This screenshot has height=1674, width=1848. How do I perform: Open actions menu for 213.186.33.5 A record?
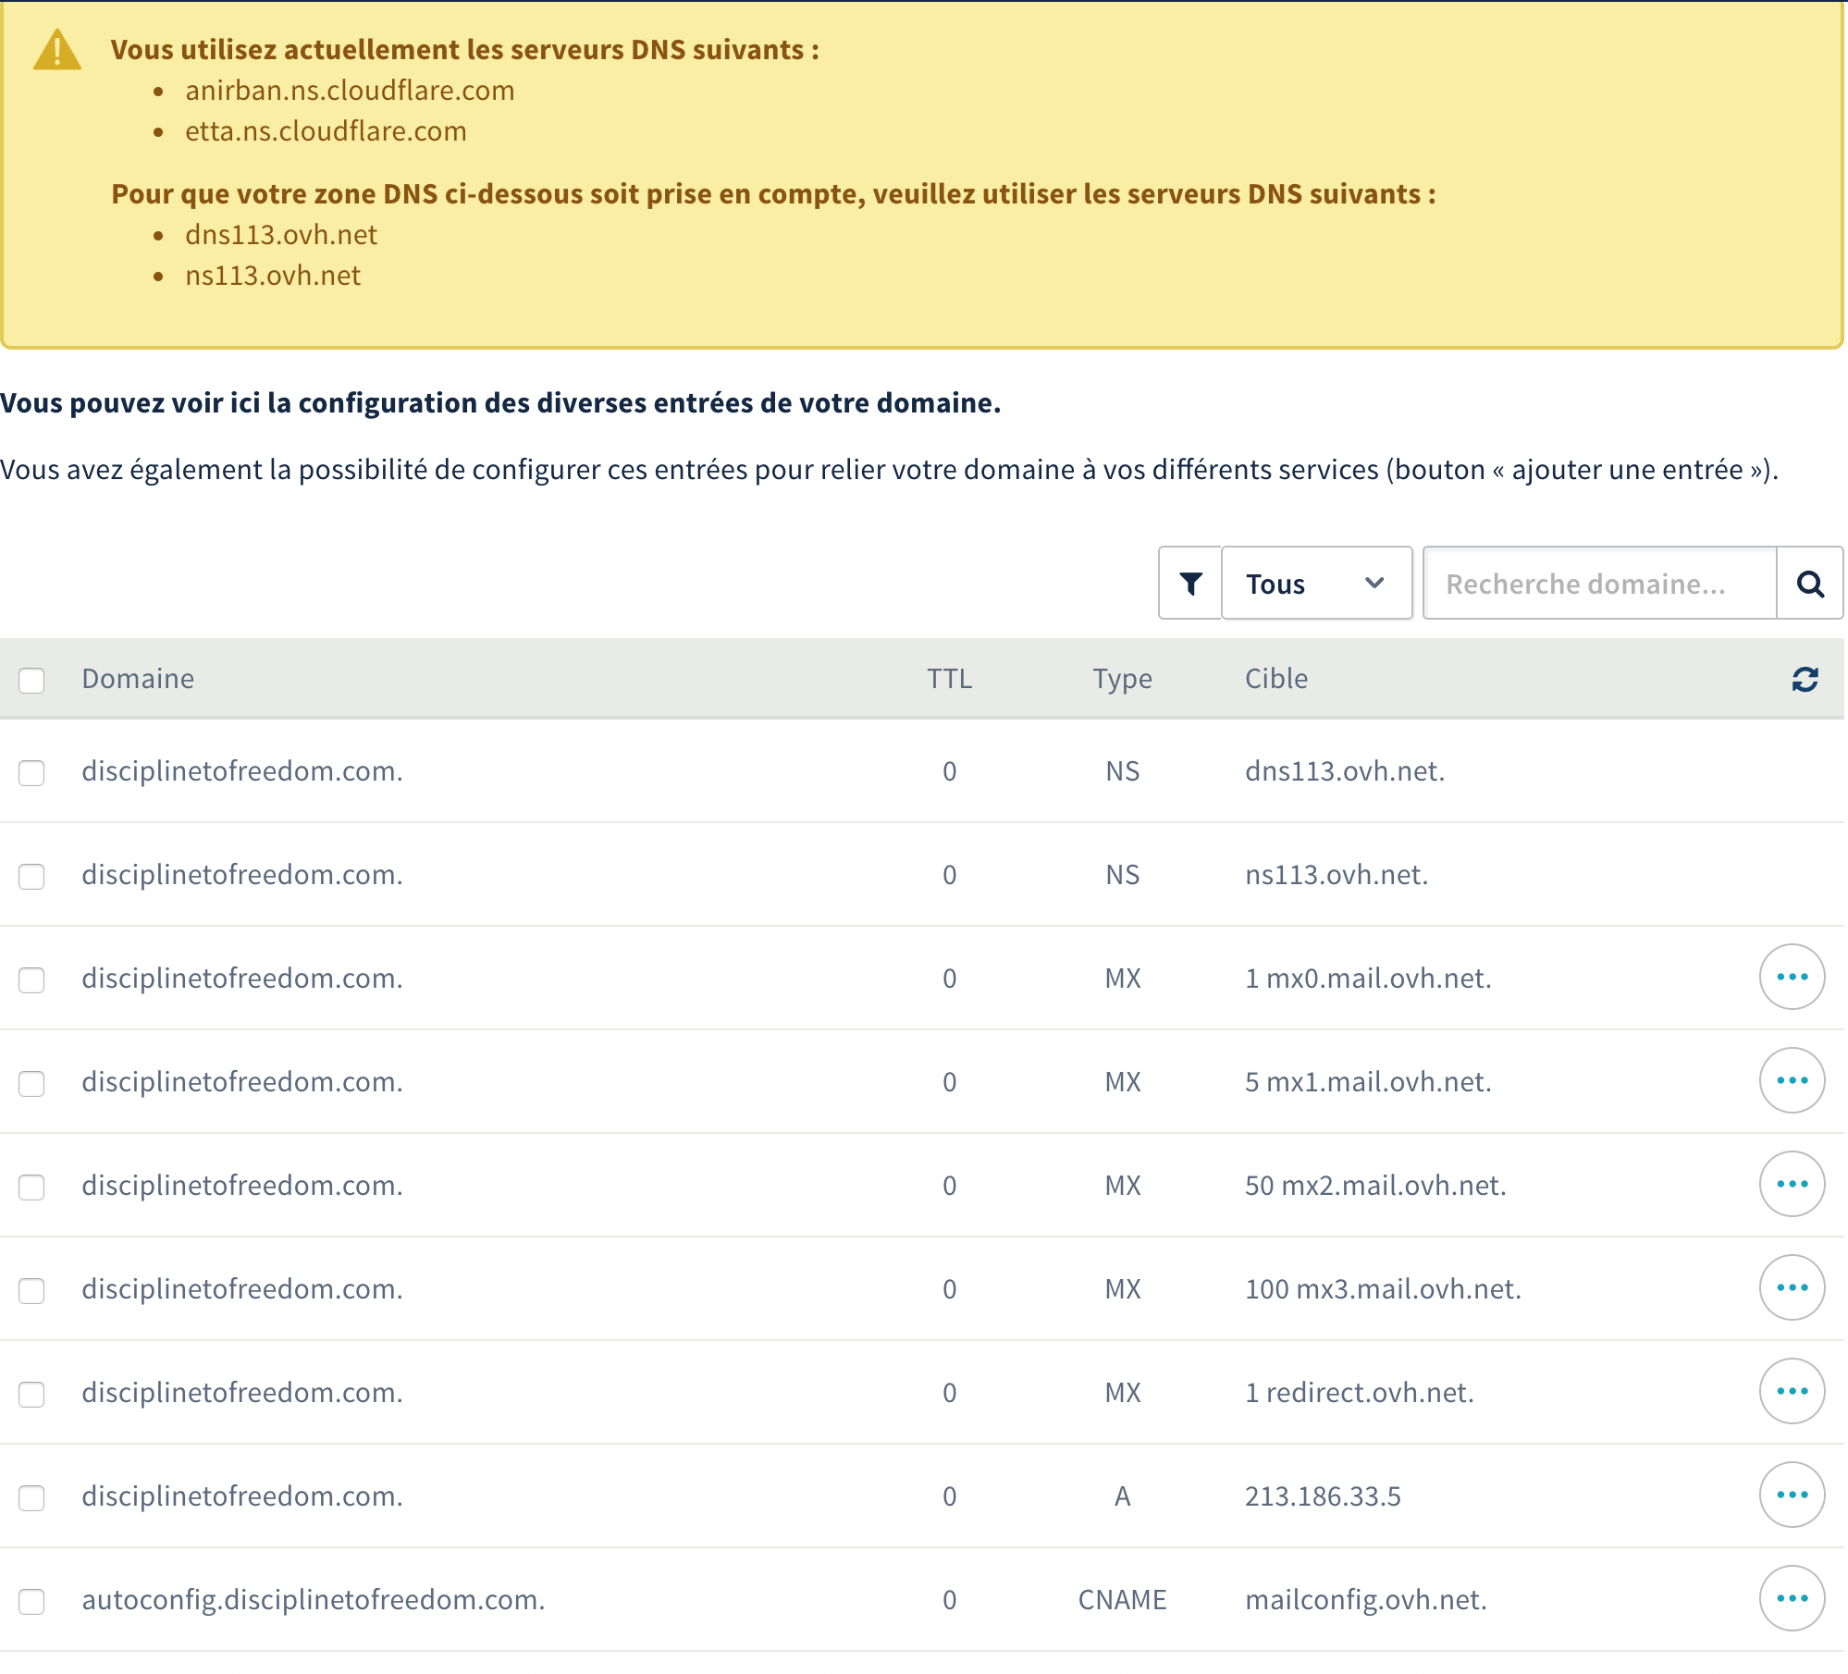pyautogui.click(x=1792, y=1496)
